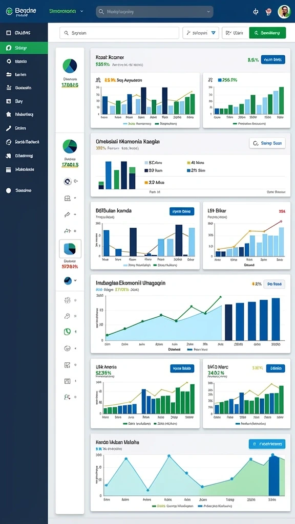Click the highlighted pie chart tile in the panel
Screen dimensions: 295x524
coord(70,249)
